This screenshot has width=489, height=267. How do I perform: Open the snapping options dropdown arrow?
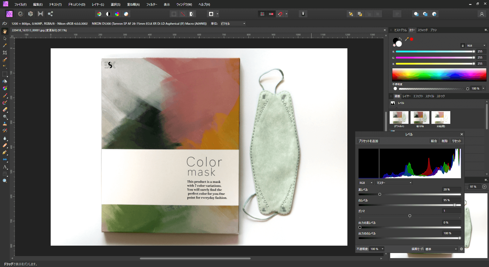(x=287, y=14)
